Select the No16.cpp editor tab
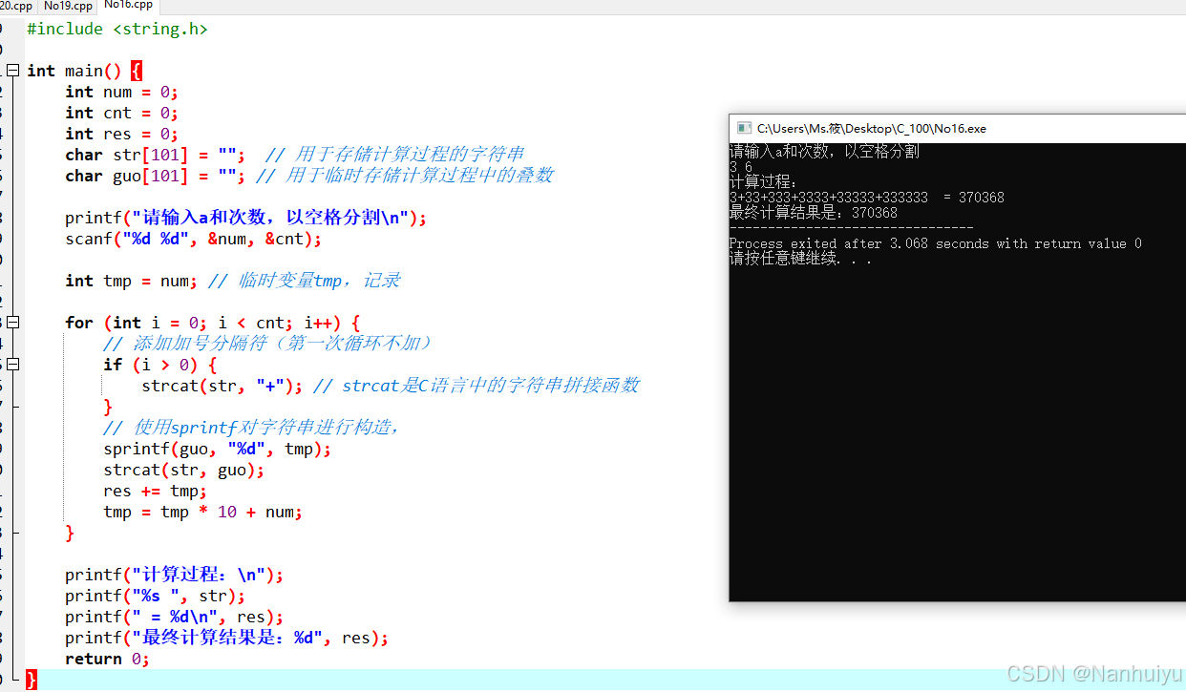1186x692 pixels. (128, 6)
